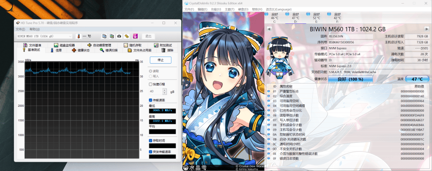
Task: Click the temperature thermometer icon in HD Tune
Action: click(x=78, y=36)
